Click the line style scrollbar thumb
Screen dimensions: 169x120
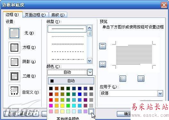[90, 33]
